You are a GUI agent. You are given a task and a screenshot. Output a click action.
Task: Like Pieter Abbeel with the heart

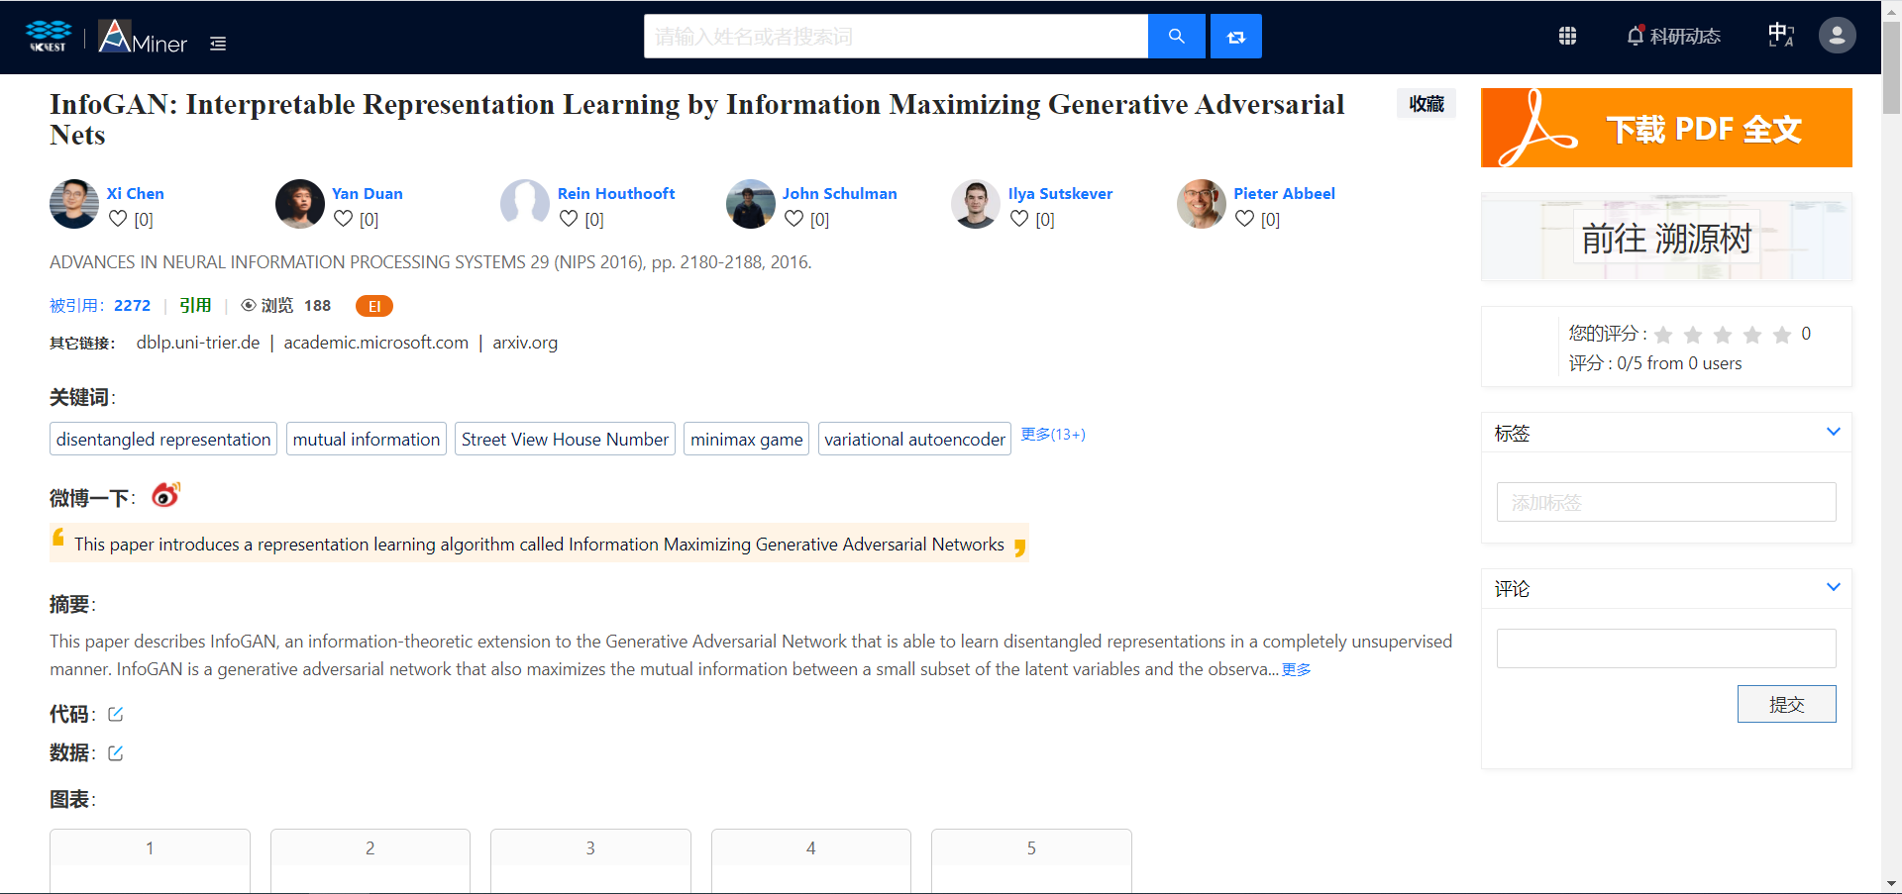pos(1244,218)
